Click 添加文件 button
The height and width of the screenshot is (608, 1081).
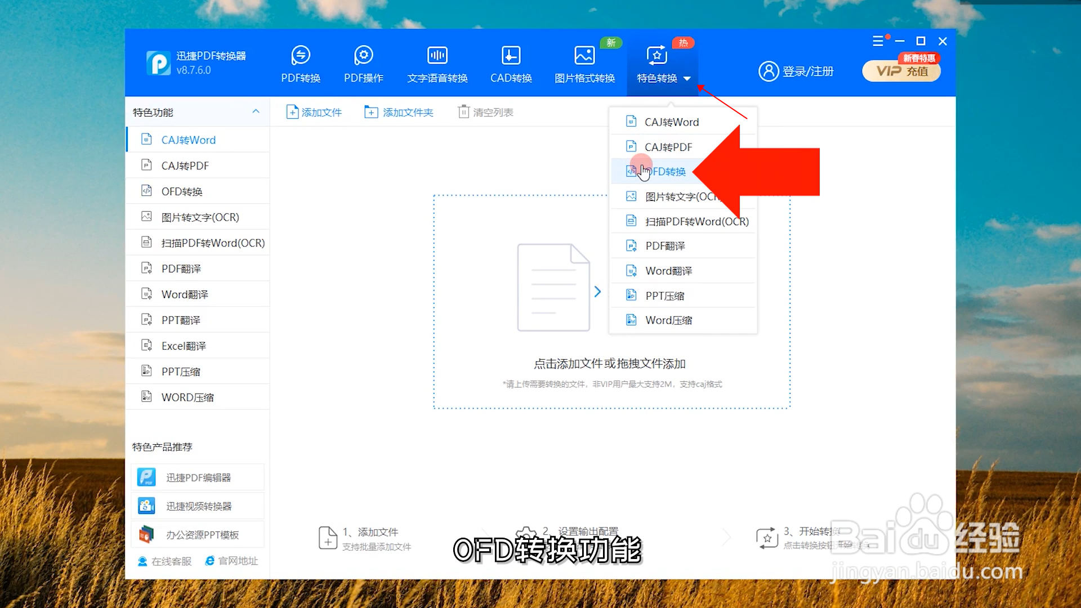314,112
